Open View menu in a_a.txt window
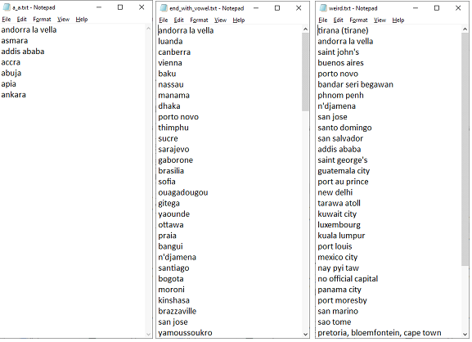 coord(63,20)
